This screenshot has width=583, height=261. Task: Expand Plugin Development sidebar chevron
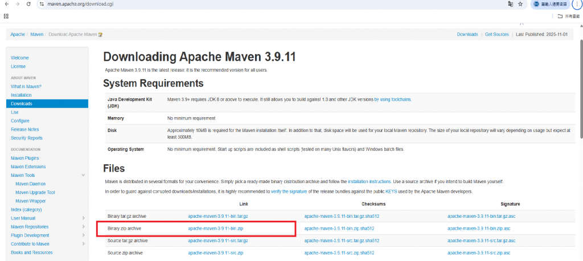click(83, 235)
